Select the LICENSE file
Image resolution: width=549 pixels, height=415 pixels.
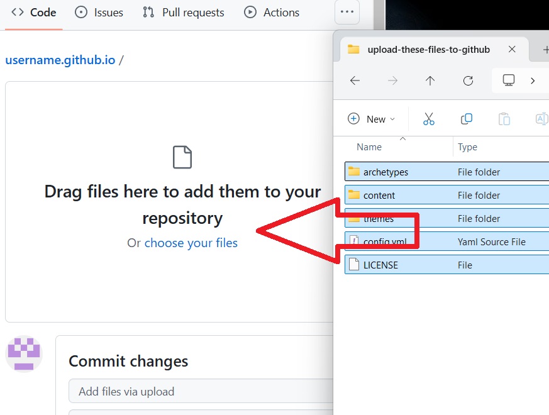tap(446, 265)
